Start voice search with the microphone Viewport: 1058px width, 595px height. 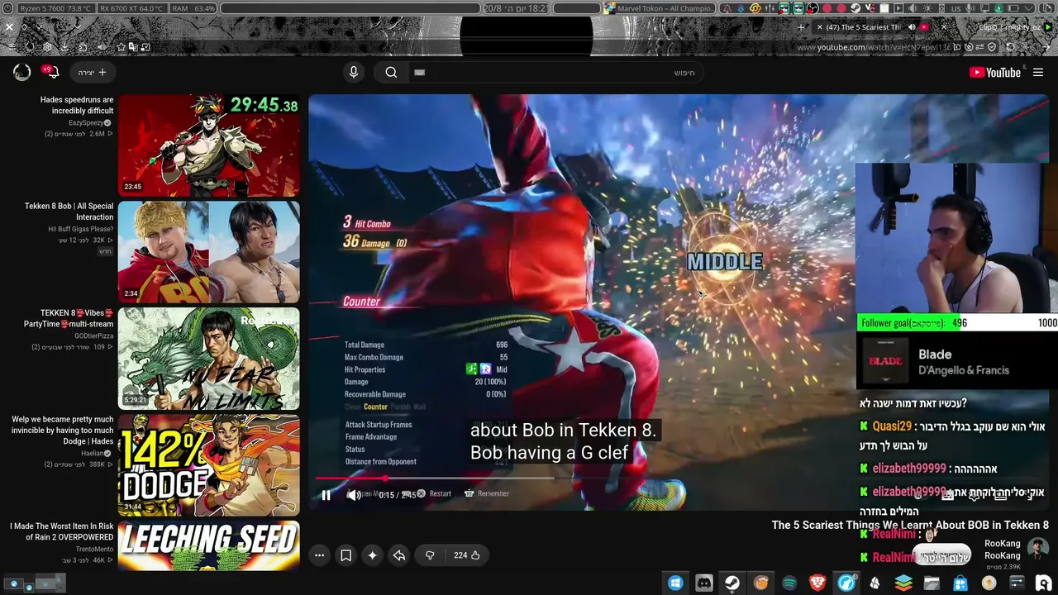coord(354,72)
